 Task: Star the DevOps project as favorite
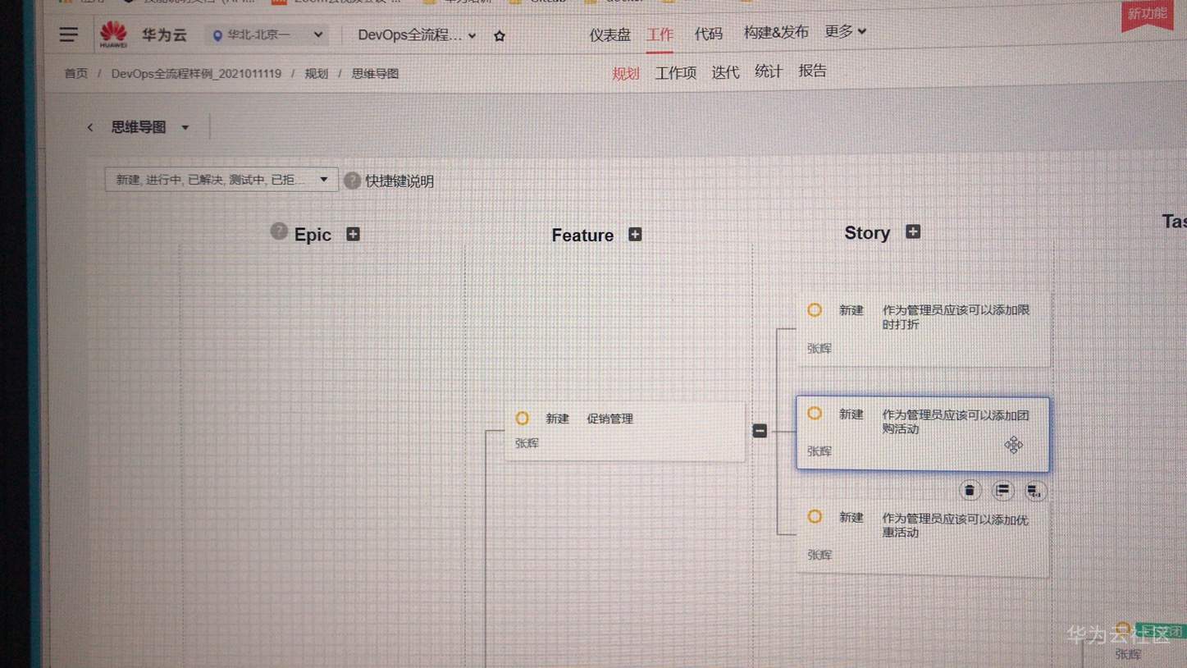click(500, 36)
